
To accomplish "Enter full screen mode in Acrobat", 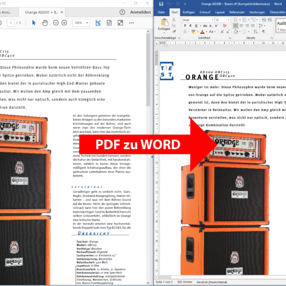I will pyautogui.click(x=120, y=23).
